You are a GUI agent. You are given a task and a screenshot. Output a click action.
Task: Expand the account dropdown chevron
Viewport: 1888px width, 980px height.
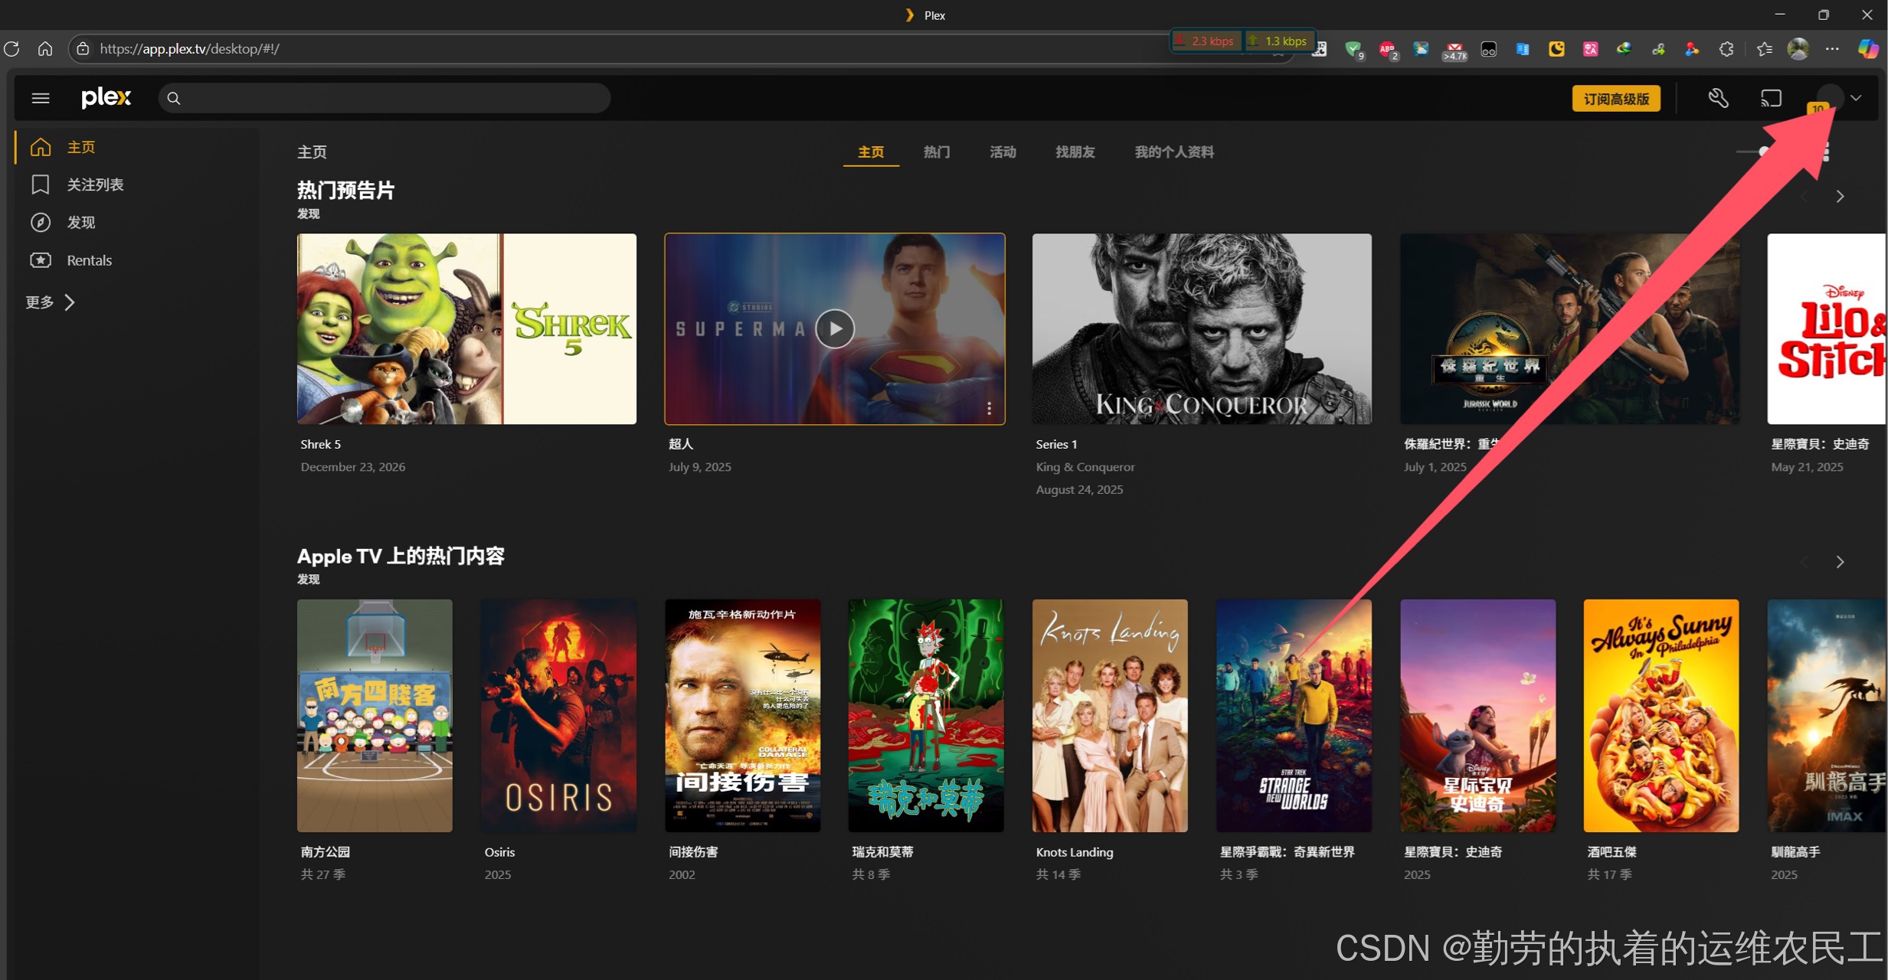(x=1856, y=98)
